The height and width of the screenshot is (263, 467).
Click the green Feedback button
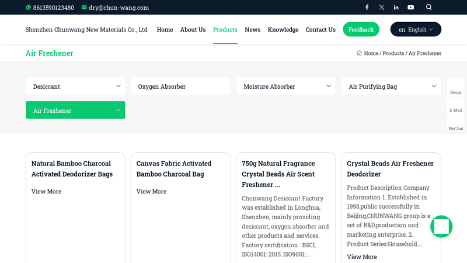click(x=361, y=29)
